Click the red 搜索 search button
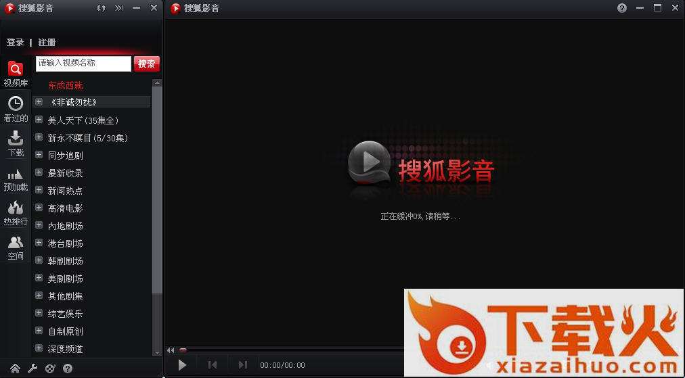 click(147, 64)
